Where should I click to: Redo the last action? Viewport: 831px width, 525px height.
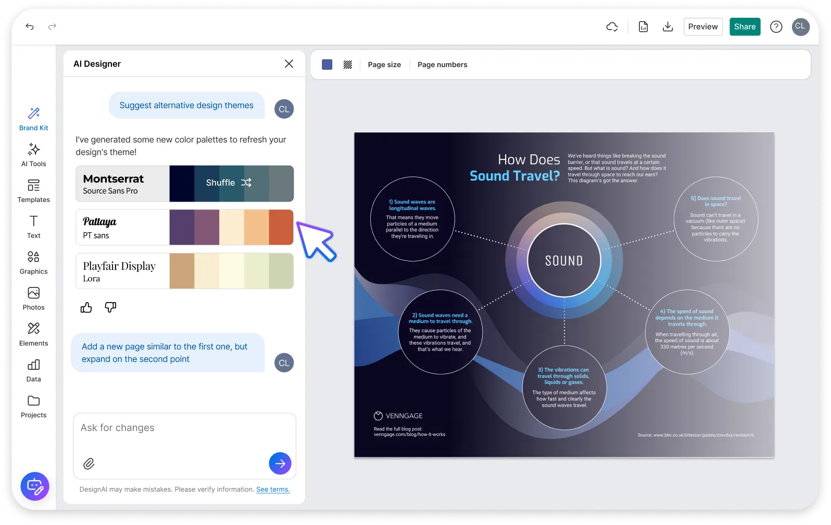[x=52, y=27]
